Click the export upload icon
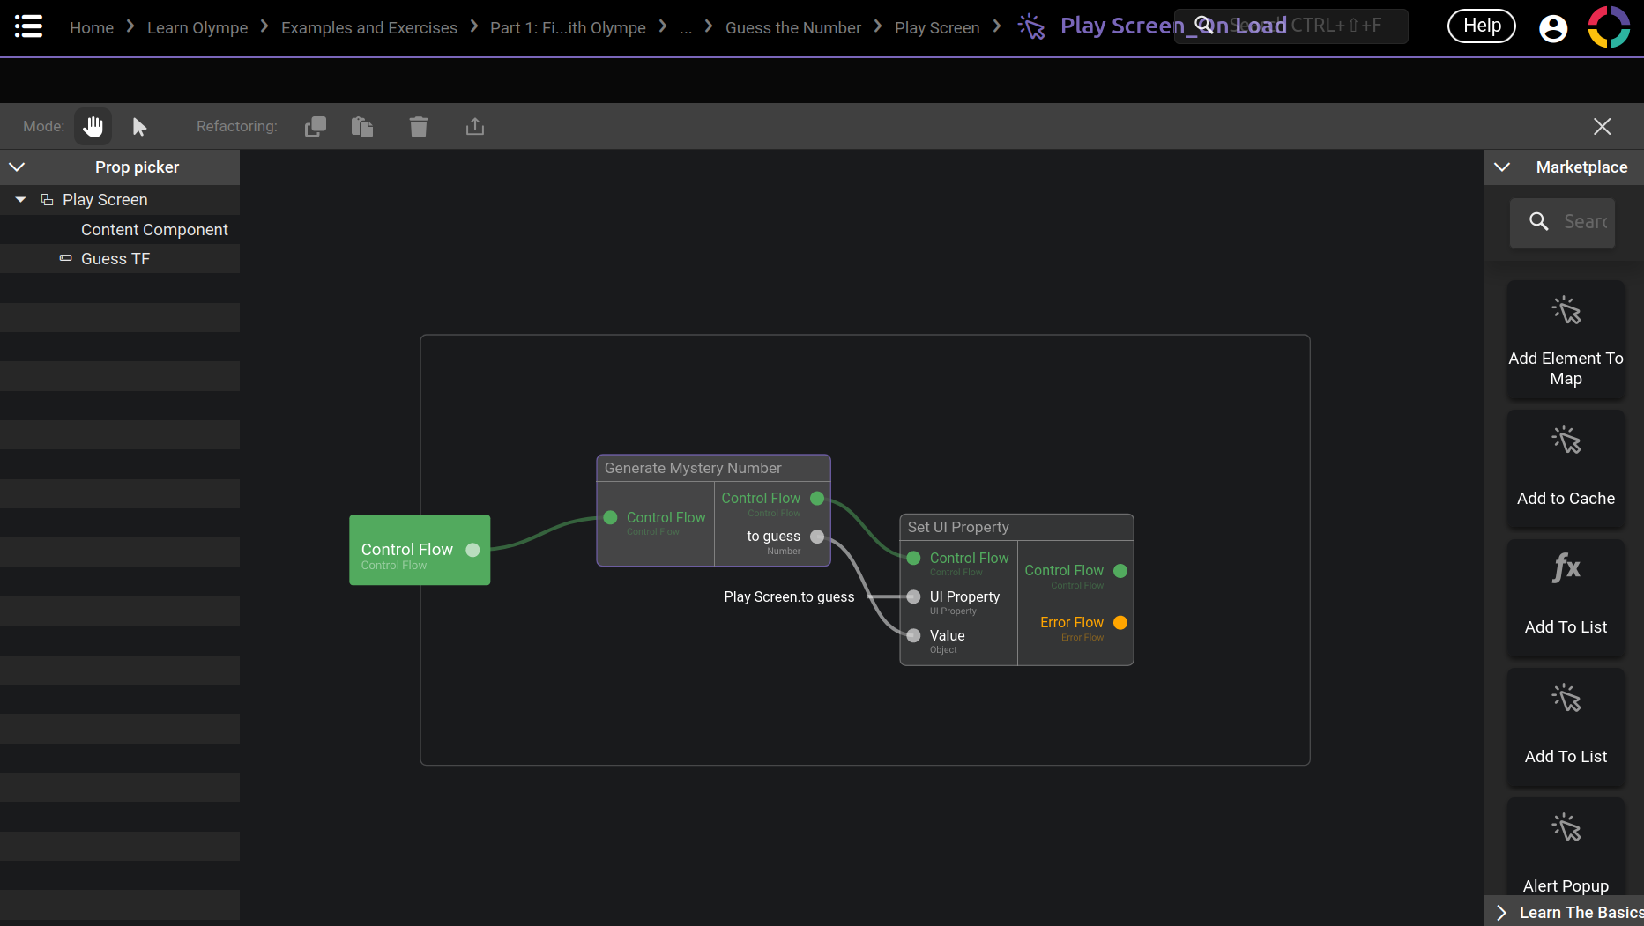The image size is (1644, 926). pos(475,127)
